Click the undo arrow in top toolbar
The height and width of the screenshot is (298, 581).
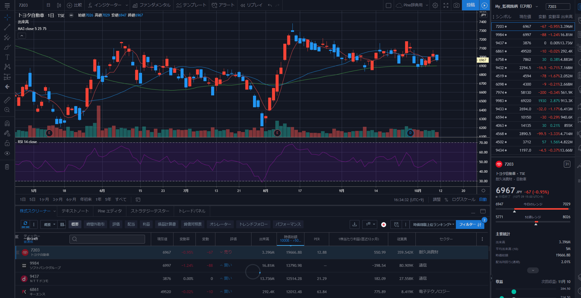pos(270,5)
